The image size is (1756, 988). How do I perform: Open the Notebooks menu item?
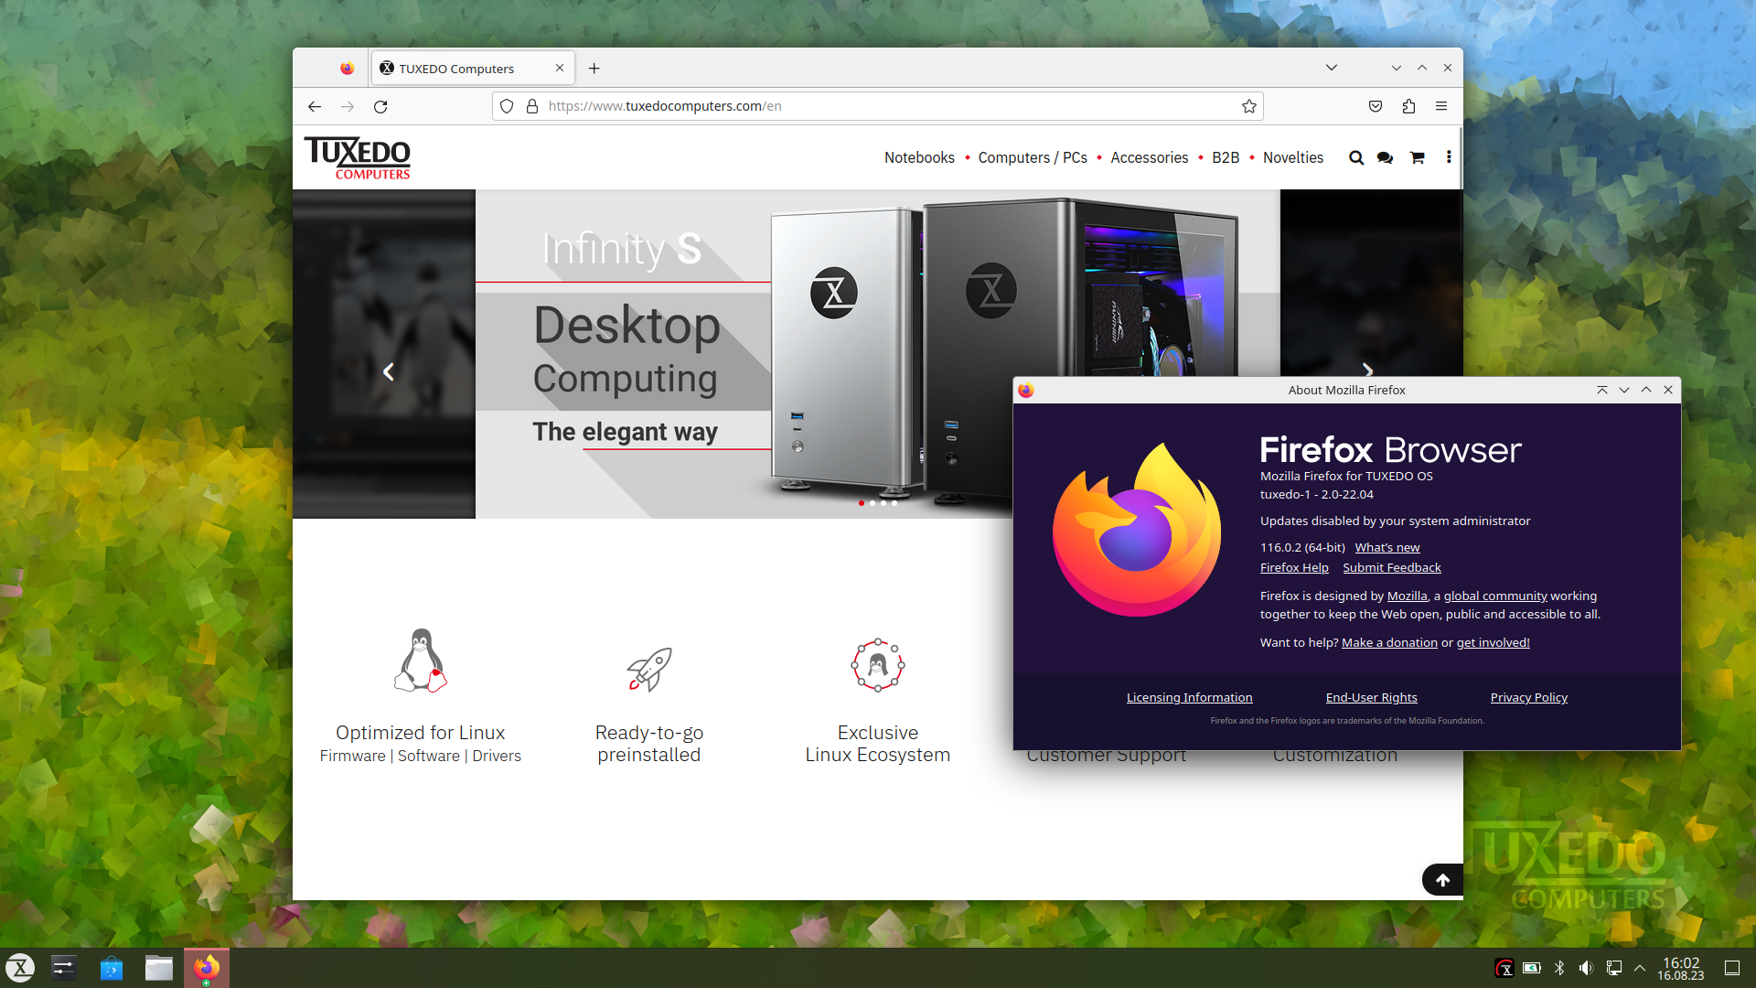click(919, 157)
